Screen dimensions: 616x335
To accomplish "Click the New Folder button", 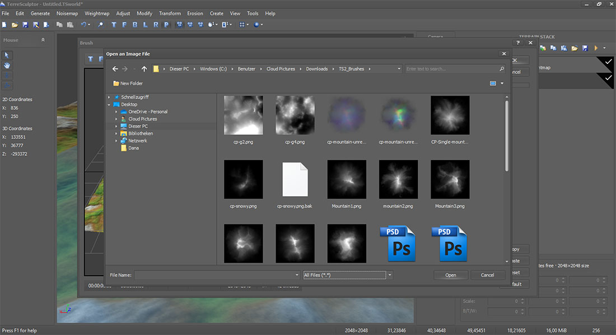I will coord(128,83).
